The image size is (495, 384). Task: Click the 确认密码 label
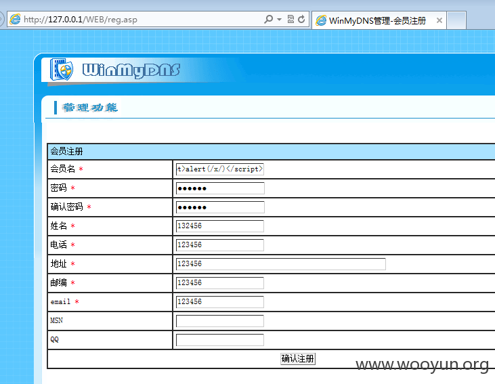(x=66, y=207)
